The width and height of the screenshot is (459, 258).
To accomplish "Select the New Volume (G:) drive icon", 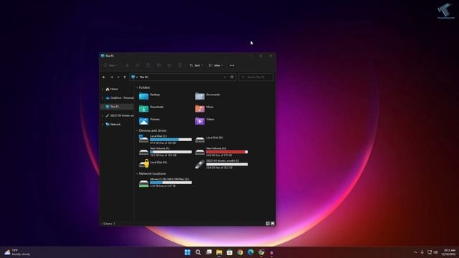I will (x=200, y=152).
